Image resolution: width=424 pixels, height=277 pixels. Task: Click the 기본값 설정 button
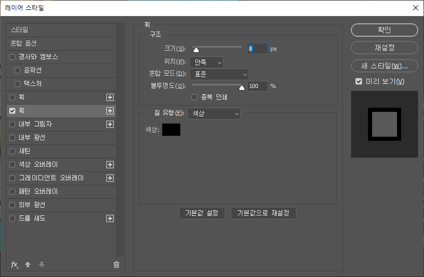click(x=202, y=213)
